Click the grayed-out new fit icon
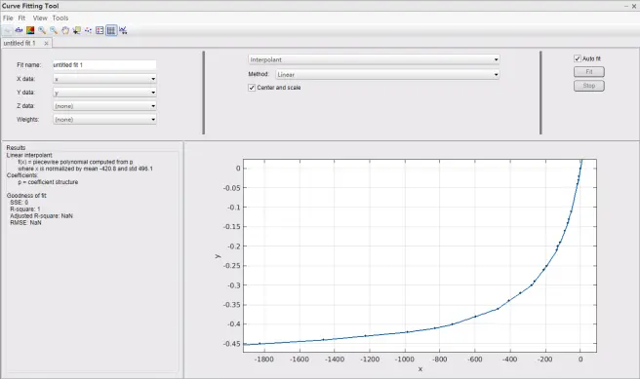 pyautogui.click(x=8, y=30)
